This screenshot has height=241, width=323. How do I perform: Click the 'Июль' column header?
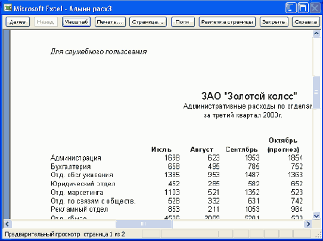tap(161, 150)
